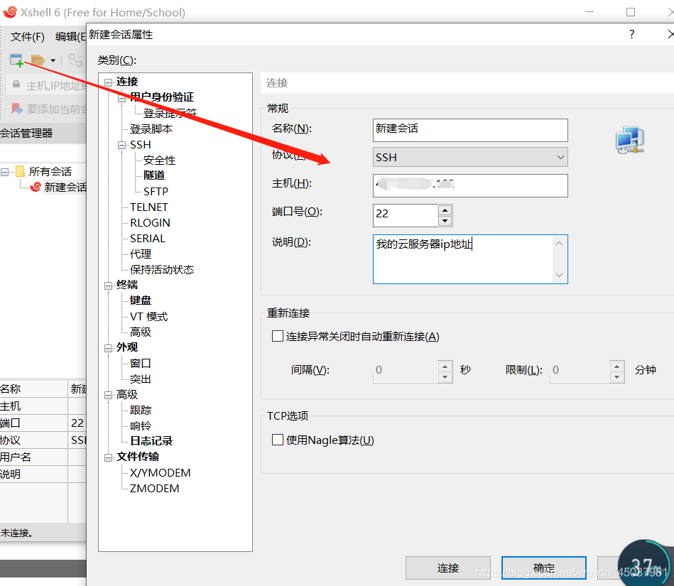The width and height of the screenshot is (674, 586).
Task: Maximize the Xshell main window
Action: [x=631, y=12]
